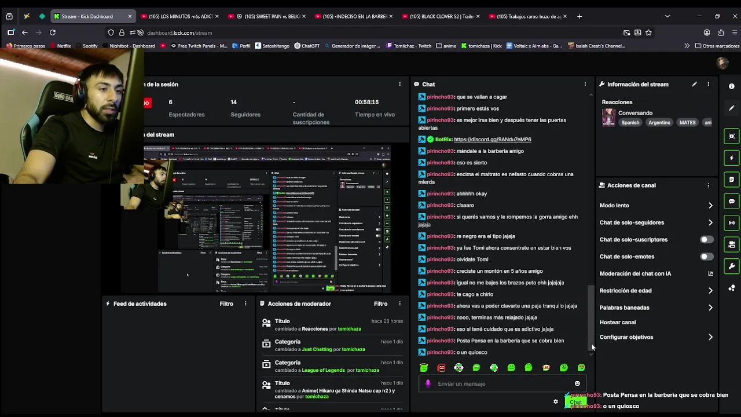
Task: Click the Argentino stream tag
Action: pos(659,123)
